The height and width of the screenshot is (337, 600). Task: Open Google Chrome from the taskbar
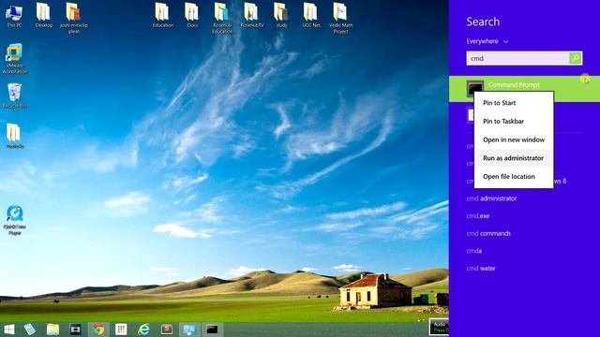98,330
